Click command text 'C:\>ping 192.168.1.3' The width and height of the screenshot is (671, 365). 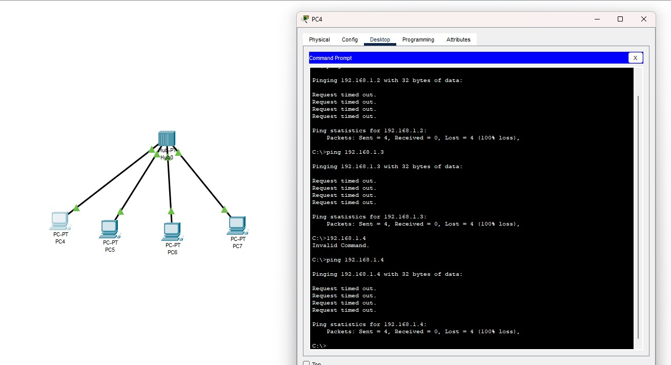[x=348, y=152]
